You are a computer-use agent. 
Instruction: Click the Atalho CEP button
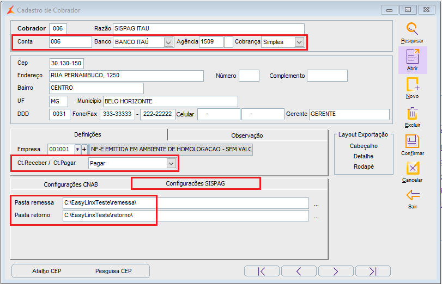46,271
